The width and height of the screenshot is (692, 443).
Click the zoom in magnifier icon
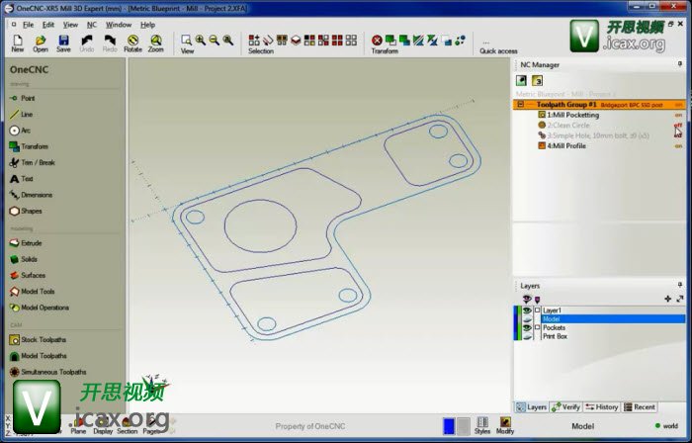point(200,41)
